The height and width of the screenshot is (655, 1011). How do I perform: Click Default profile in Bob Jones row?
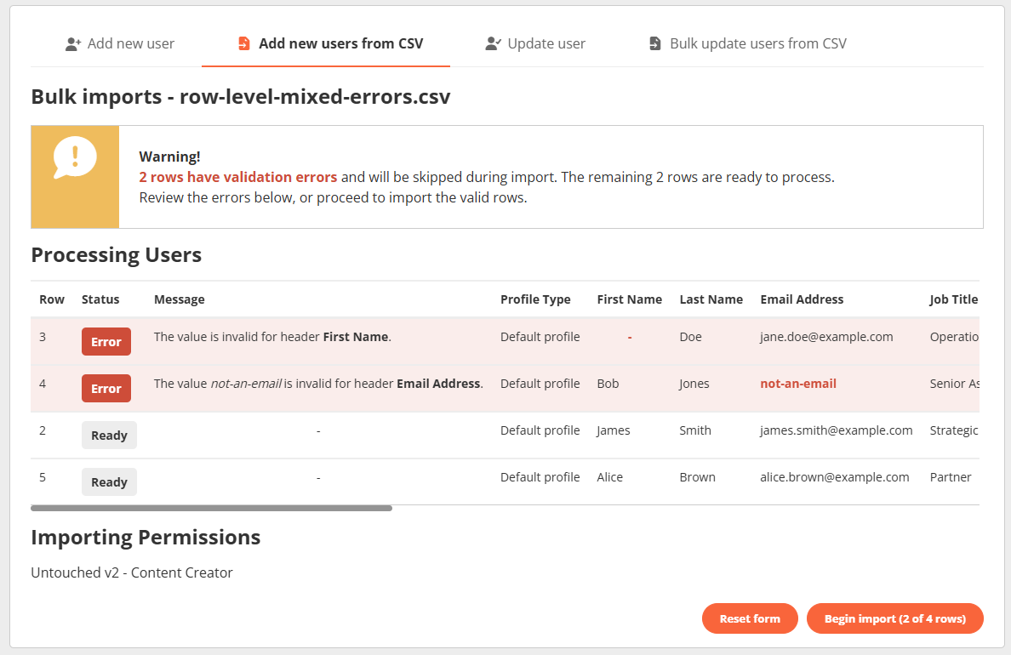tap(540, 384)
